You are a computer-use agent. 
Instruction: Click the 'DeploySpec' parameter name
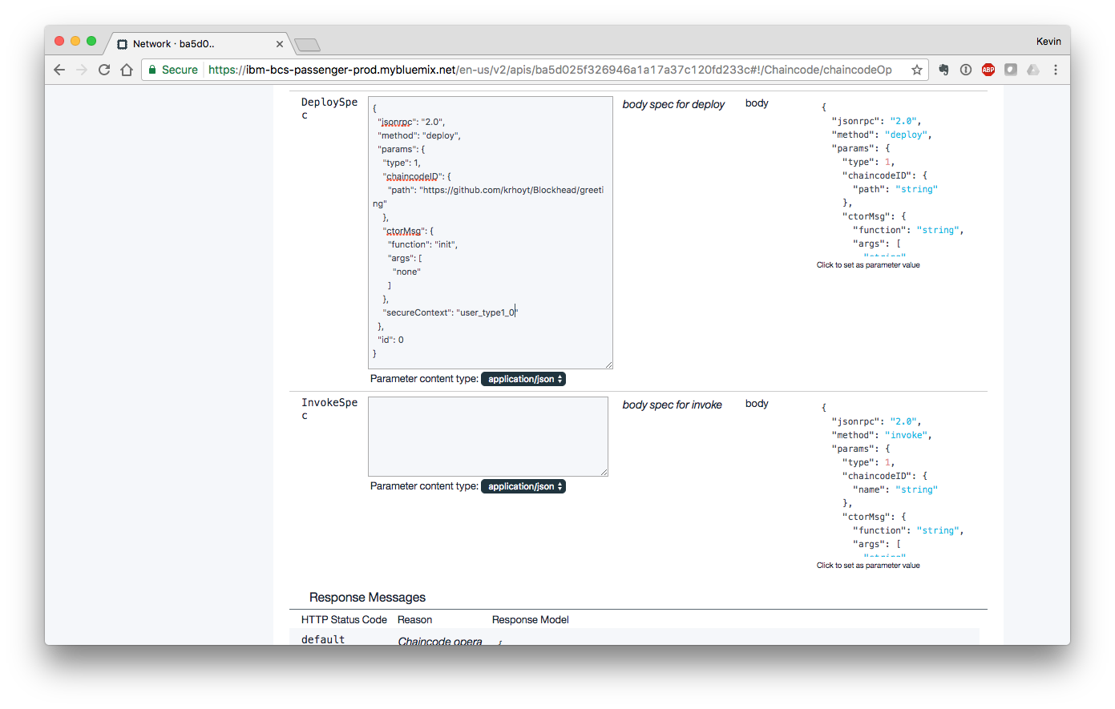[x=329, y=108]
